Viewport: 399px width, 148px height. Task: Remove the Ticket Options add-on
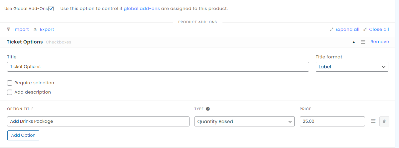pyautogui.click(x=379, y=42)
